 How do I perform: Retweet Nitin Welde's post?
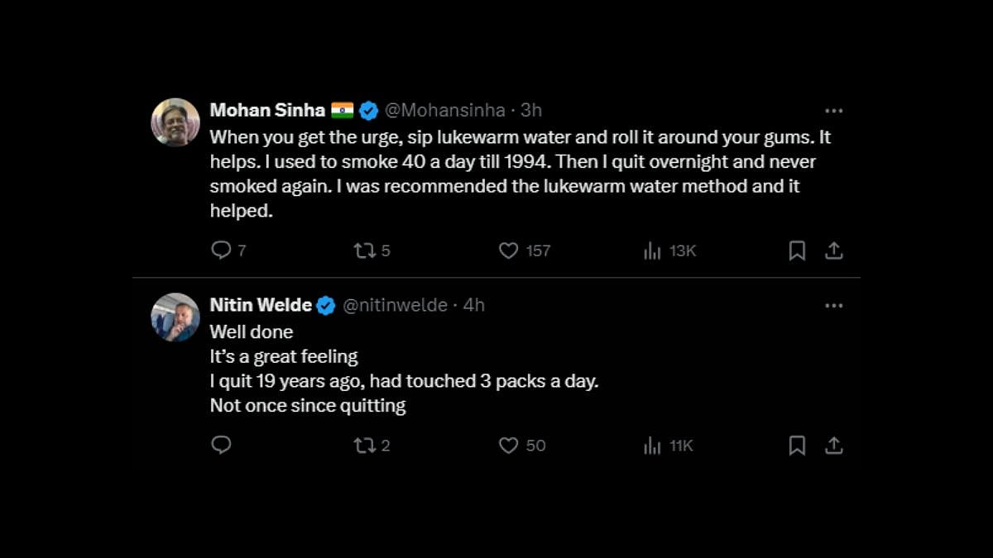365,446
